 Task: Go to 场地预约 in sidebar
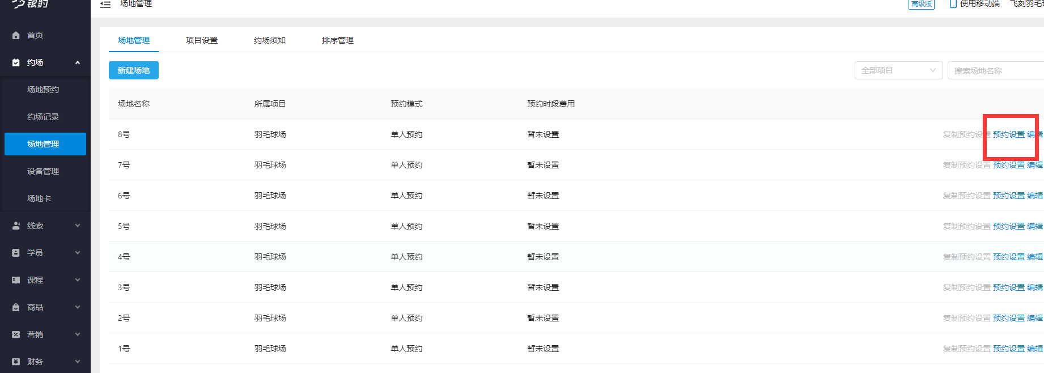[x=43, y=90]
